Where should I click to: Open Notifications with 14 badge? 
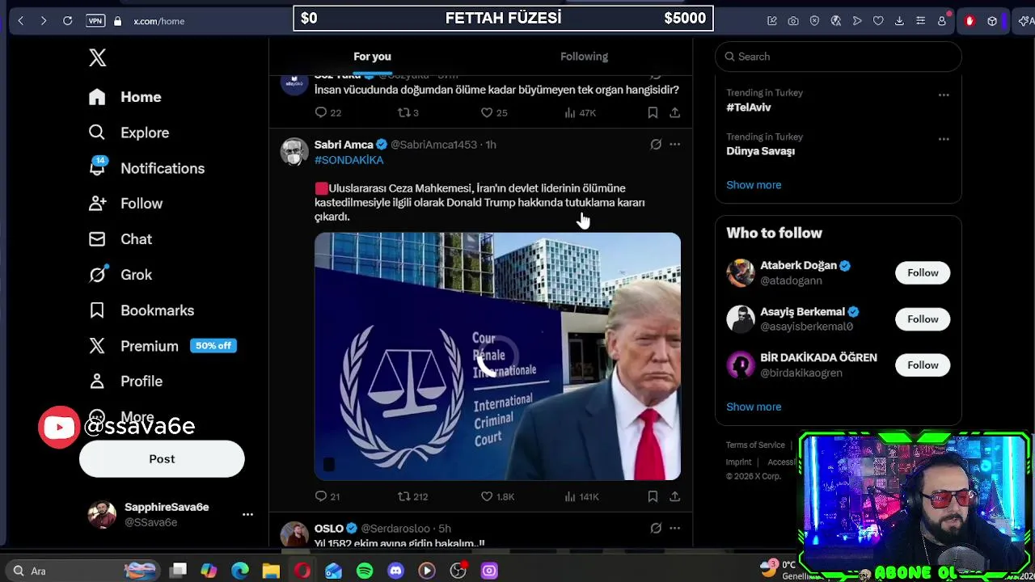[146, 168]
